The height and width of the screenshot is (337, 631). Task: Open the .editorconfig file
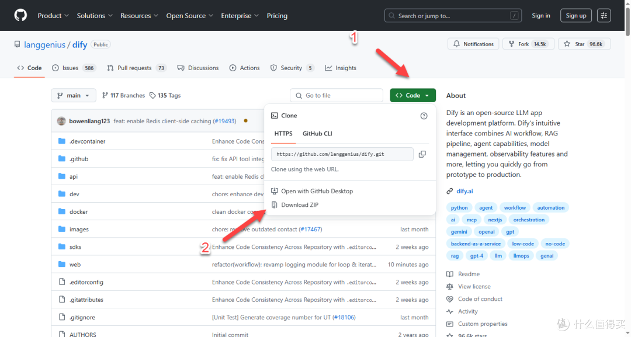86,282
